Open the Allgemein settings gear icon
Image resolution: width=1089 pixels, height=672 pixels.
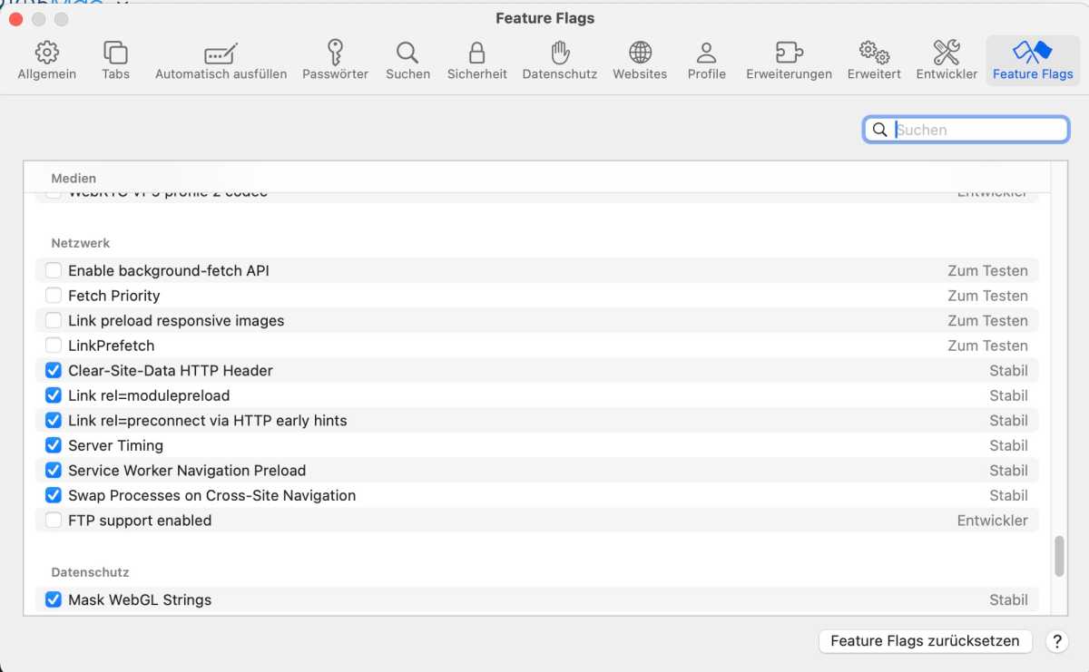(x=47, y=53)
